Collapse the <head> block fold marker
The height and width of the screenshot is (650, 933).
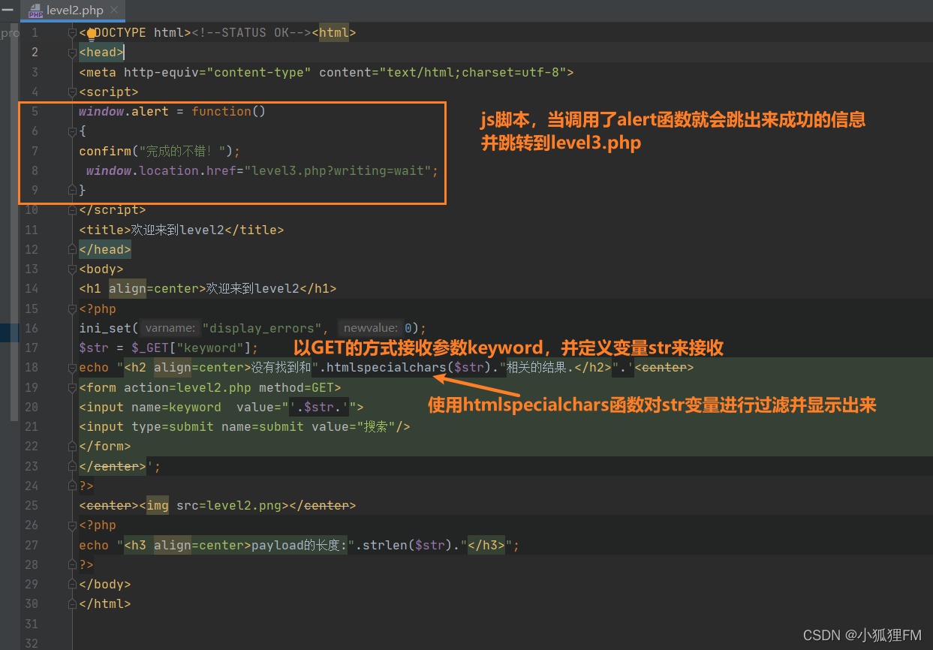pyautogui.click(x=72, y=53)
